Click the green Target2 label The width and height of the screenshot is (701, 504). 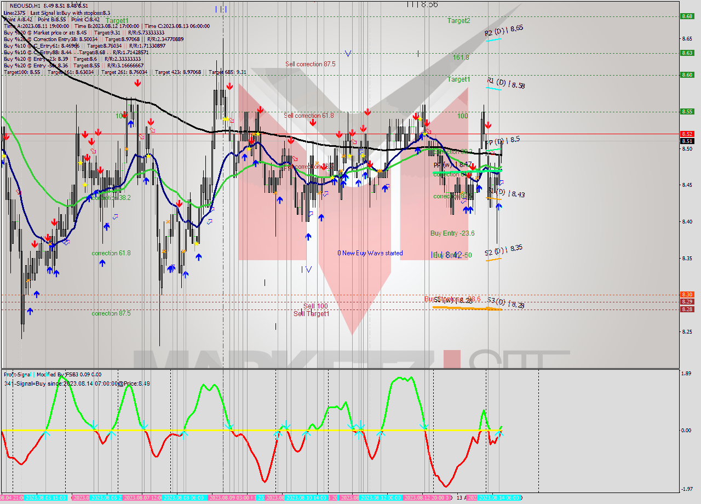(458, 21)
